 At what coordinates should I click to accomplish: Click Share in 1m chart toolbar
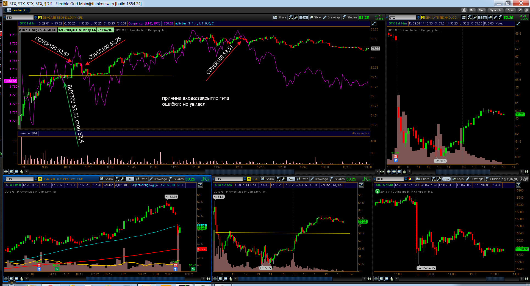(x=280, y=17)
